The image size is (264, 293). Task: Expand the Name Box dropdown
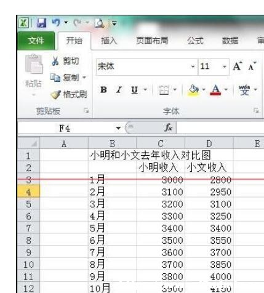118,128
